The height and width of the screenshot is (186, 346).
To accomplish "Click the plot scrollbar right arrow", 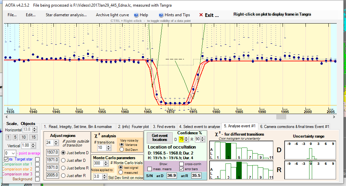I will tap(334, 117).
